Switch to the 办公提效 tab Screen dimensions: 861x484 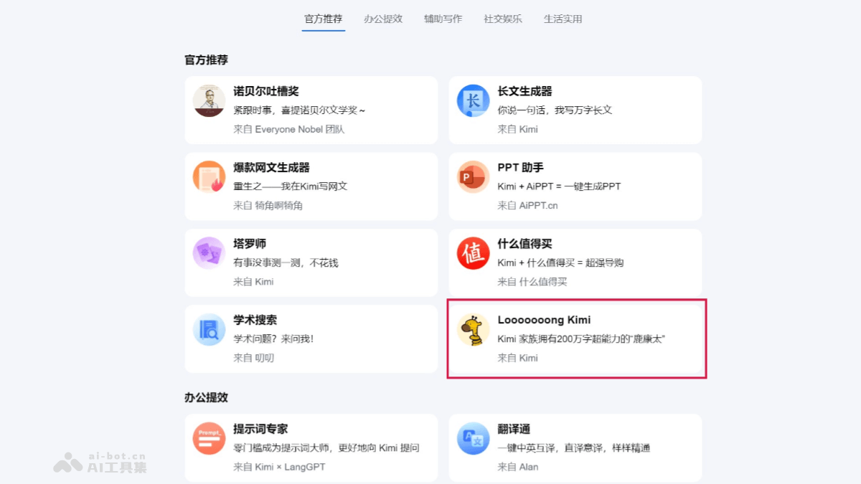click(x=383, y=19)
